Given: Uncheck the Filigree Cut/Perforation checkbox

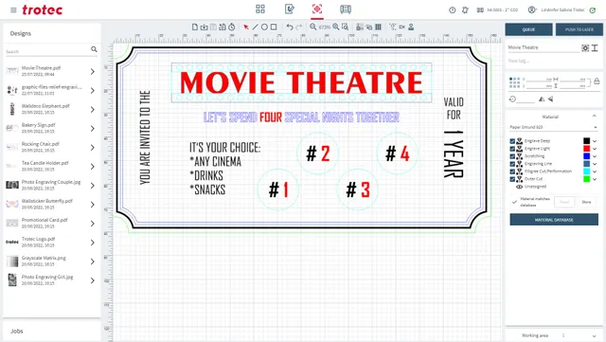Looking at the screenshot, I should tap(512, 171).
